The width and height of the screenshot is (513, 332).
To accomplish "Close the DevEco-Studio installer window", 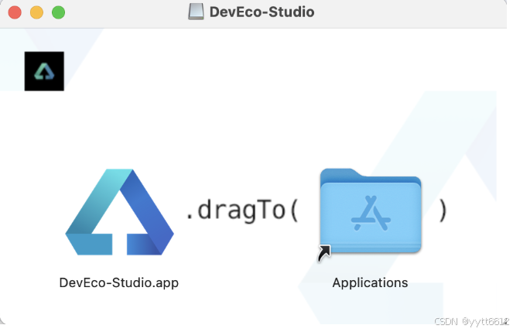I will tap(15, 12).
